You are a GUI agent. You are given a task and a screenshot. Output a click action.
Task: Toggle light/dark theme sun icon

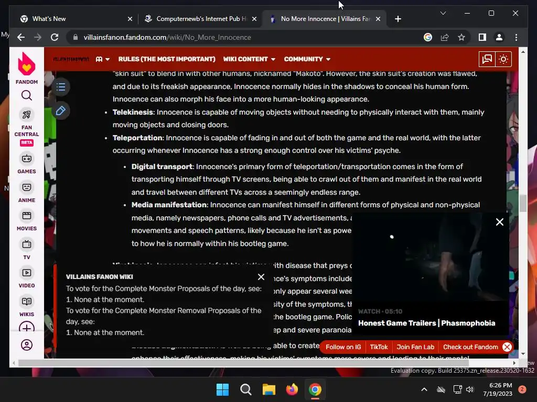[503, 59]
